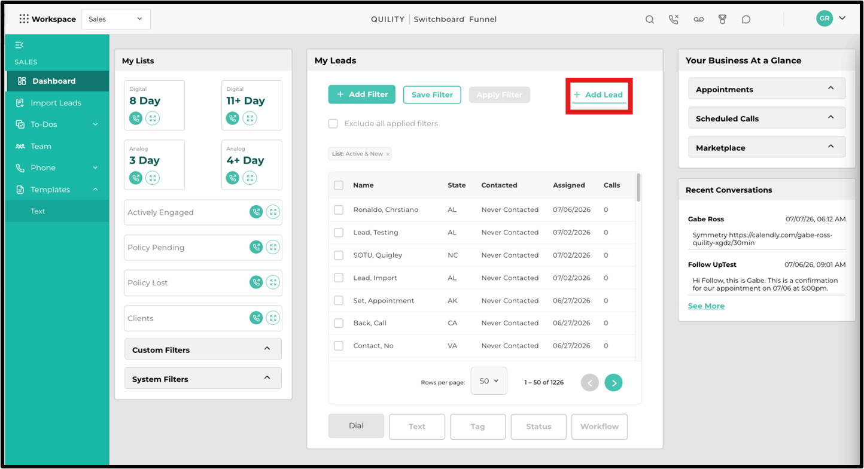The image size is (864, 469).
Task: Tick the select-all checkbox in Name header
Action: [339, 185]
